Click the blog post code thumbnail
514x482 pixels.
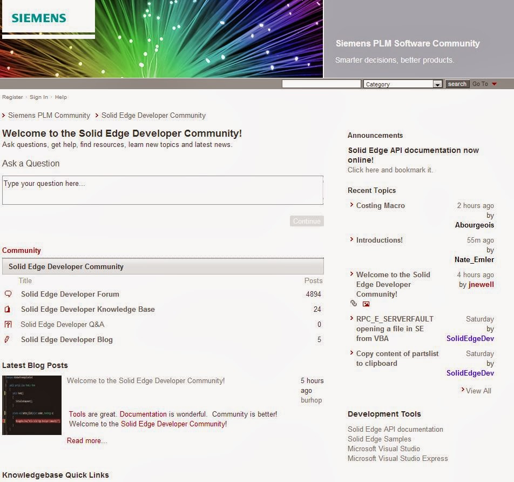click(32, 405)
